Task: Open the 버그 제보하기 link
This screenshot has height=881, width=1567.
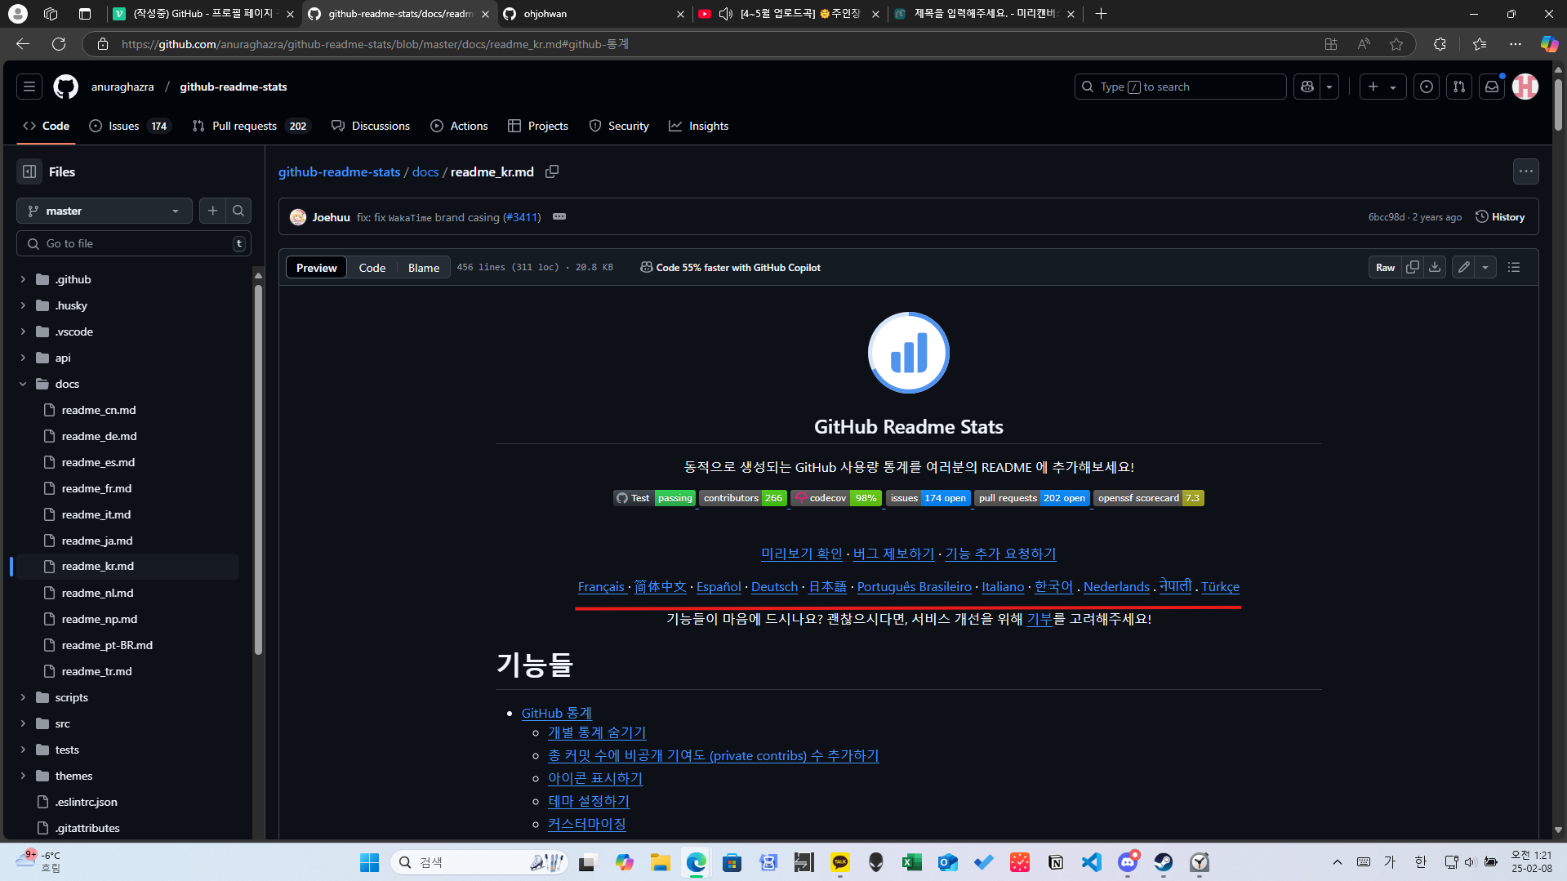Action: point(893,554)
